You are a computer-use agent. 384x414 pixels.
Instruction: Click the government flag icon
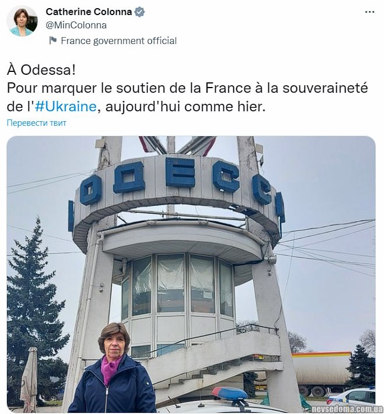tap(53, 41)
